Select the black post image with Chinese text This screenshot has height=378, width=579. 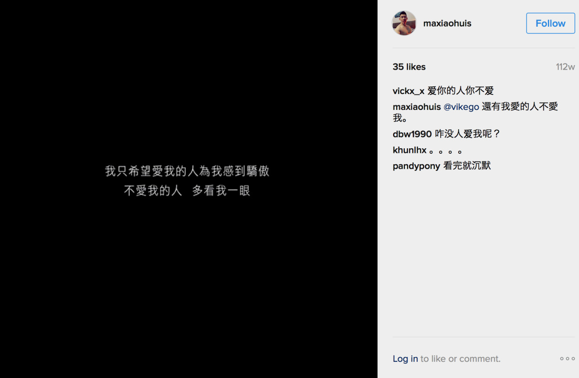point(189,189)
